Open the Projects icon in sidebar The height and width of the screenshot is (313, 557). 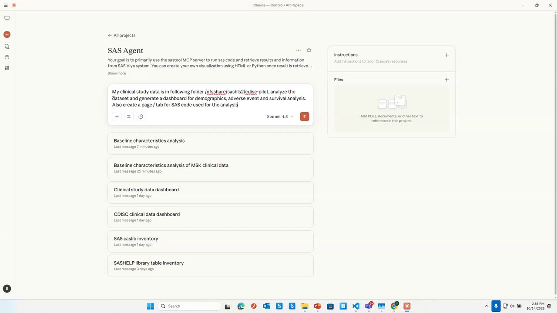click(7, 57)
